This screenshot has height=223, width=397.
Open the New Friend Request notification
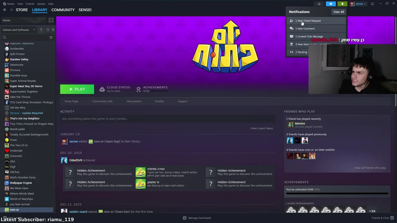316,21
